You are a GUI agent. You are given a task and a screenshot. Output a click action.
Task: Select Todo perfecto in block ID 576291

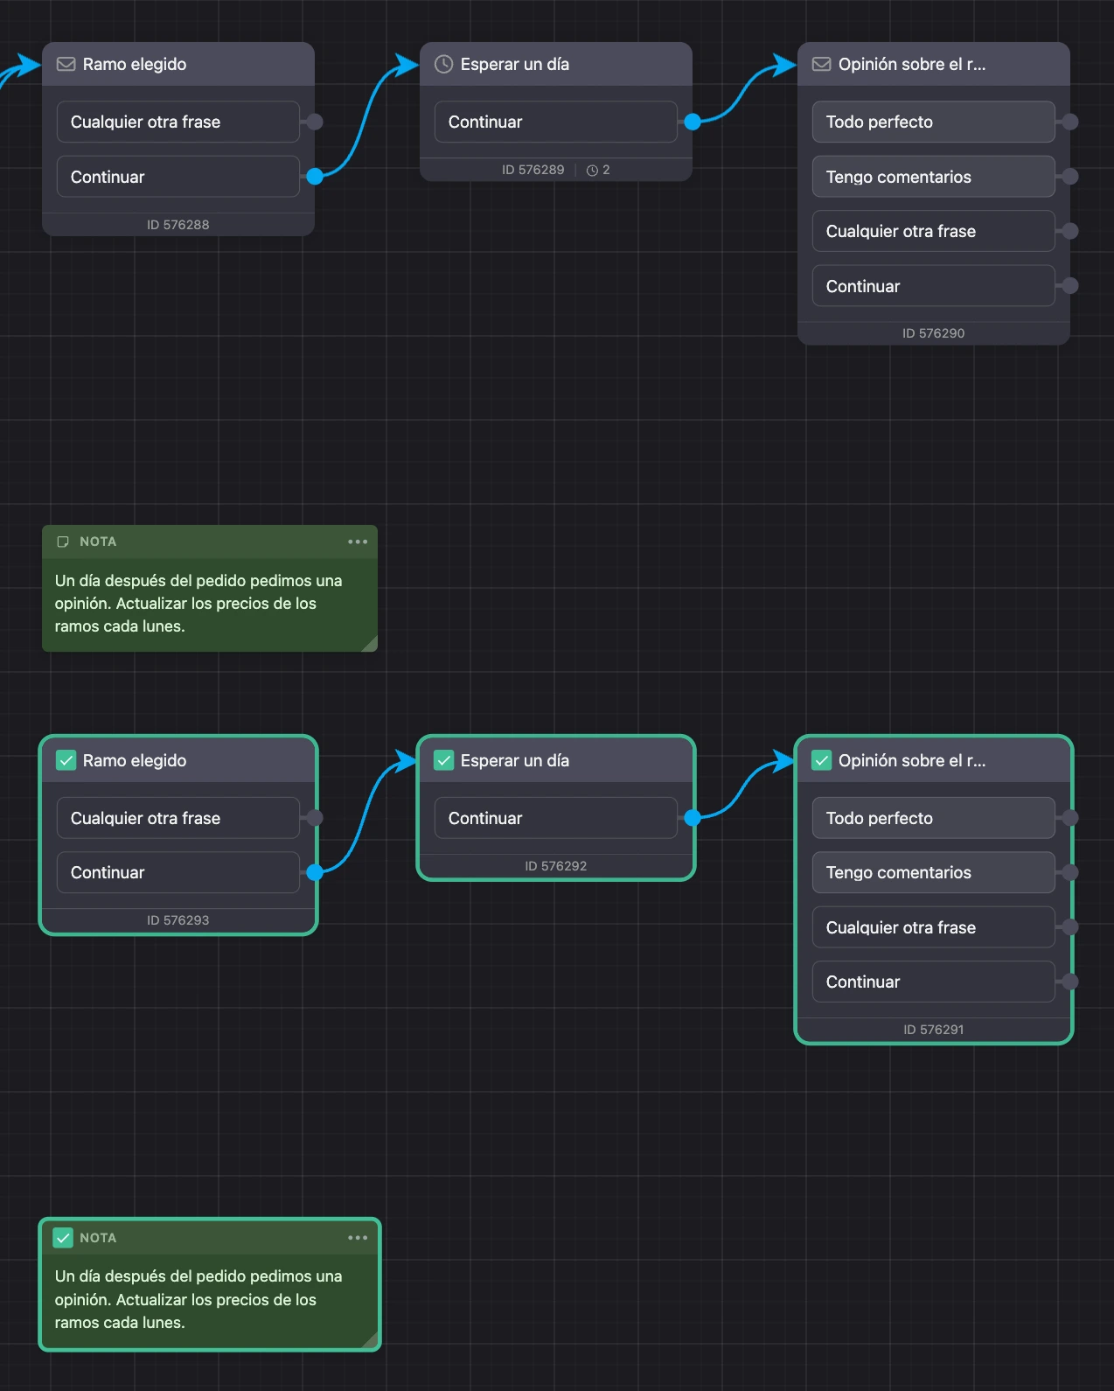click(933, 818)
